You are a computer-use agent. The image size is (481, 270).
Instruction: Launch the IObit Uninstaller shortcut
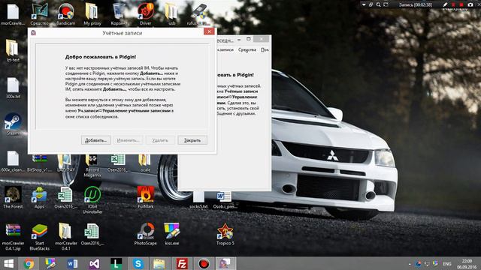(92, 200)
